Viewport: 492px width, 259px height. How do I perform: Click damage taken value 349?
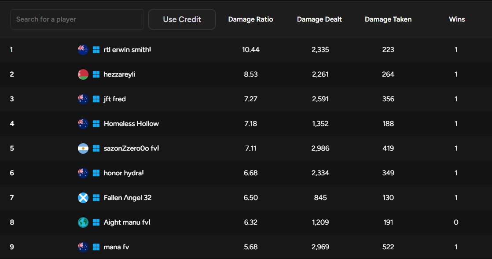point(388,173)
